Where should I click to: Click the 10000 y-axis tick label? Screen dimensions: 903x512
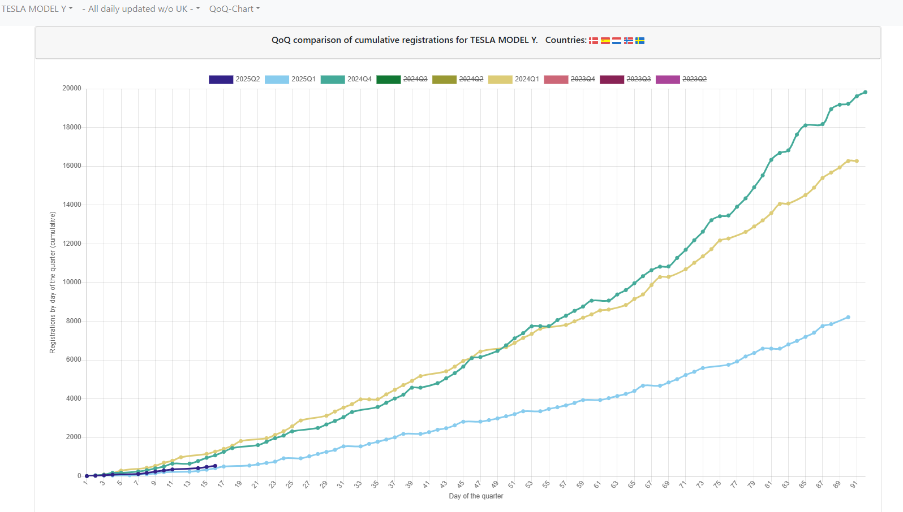click(x=72, y=282)
